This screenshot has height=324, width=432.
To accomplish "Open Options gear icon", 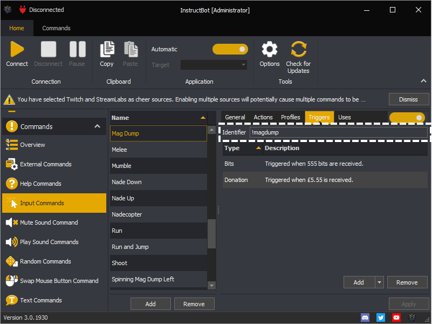I will [270, 49].
